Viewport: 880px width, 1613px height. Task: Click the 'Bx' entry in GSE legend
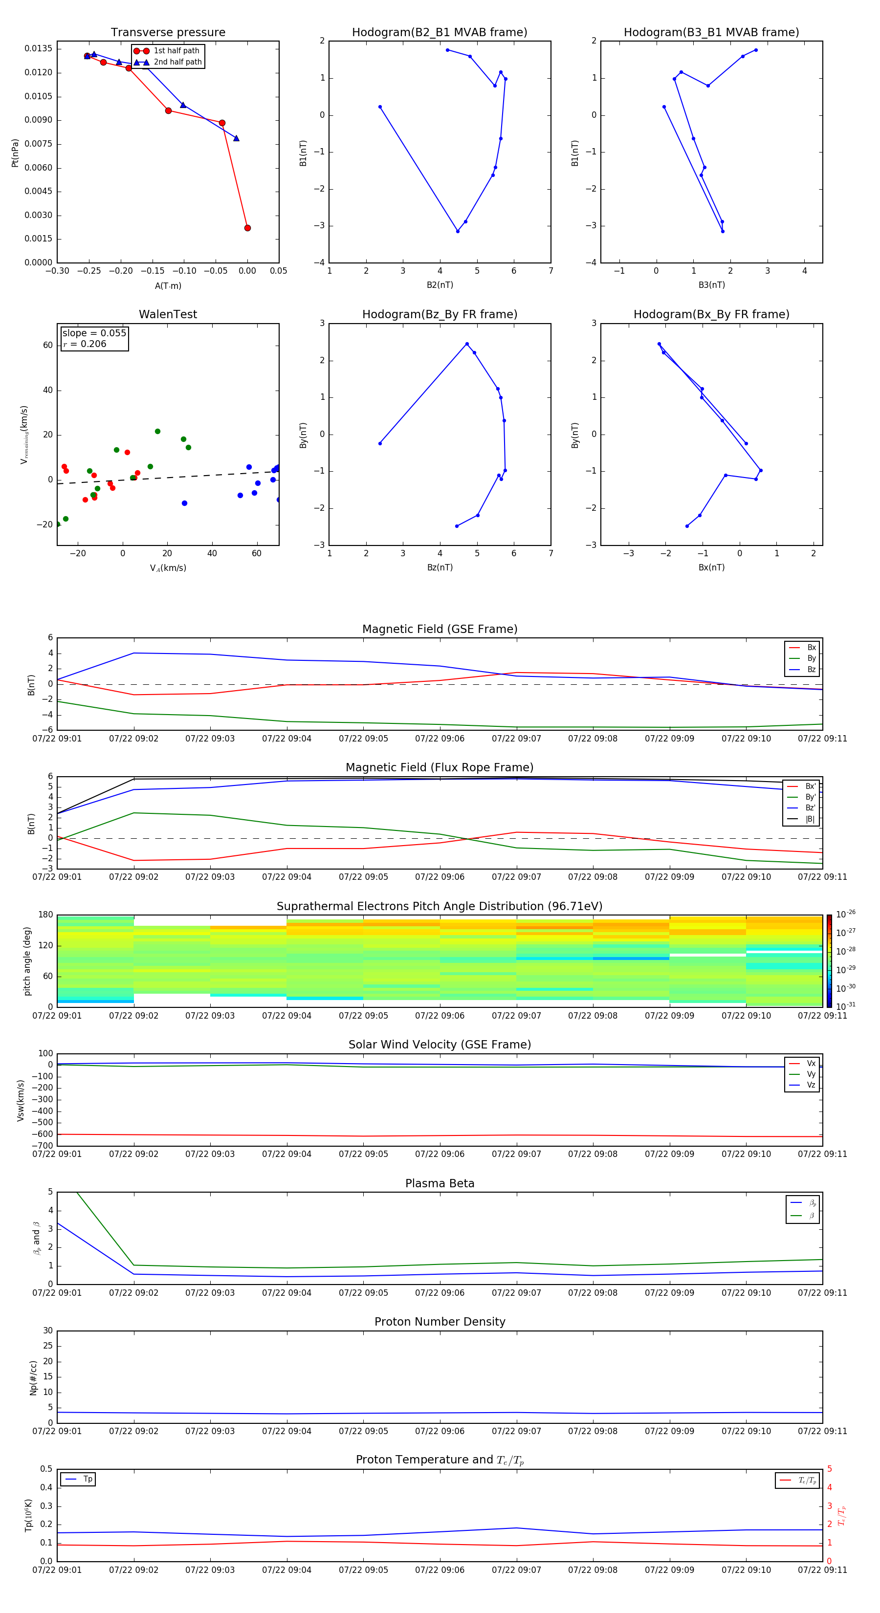802,648
